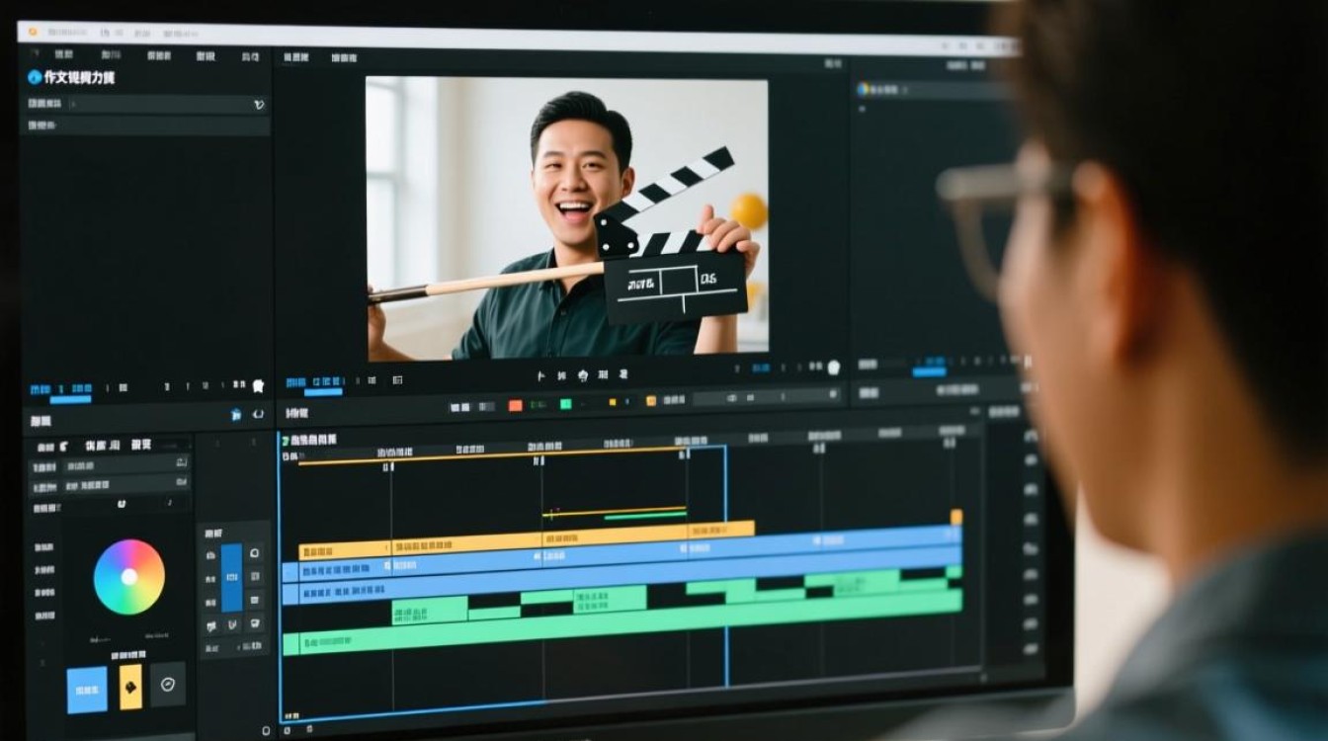Click the white round icon right of the preview controls

(833, 368)
